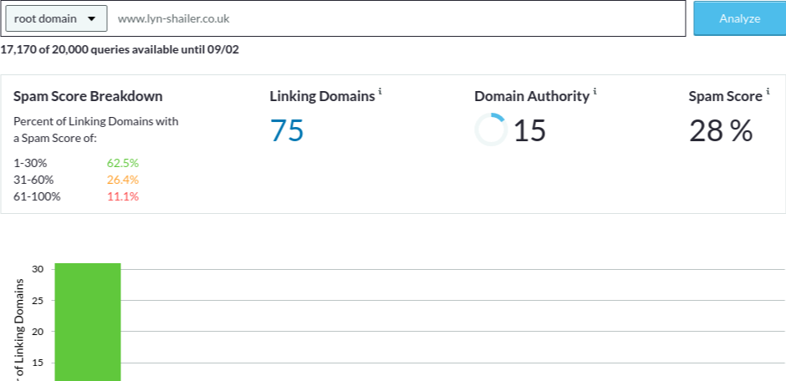Select the orange 26.4% percentage value
This screenshot has width=786, height=381.
pyautogui.click(x=122, y=180)
